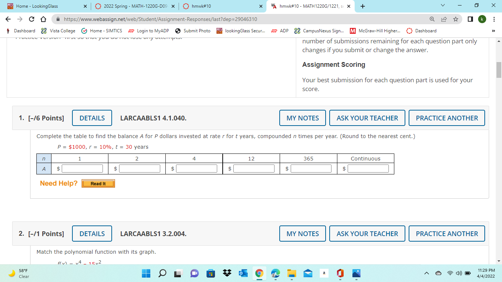Show hidden bookmarks with the double chevron
This screenshot has width=502, height=282.
point(493,31)
